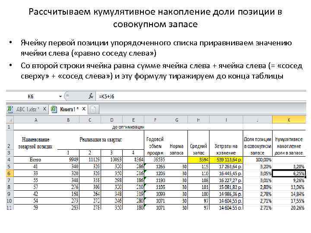This screenshot has height=233, width=311.
Task: Click position name cell 55
Action: point(35,180)
